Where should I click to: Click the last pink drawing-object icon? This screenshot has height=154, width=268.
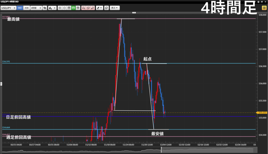(x=92, y=8)
